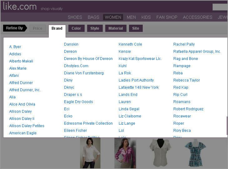Open the white ruffle-sleeve top thumbnail
Screen dimensions: 228x169
click(x=160, y=153)
